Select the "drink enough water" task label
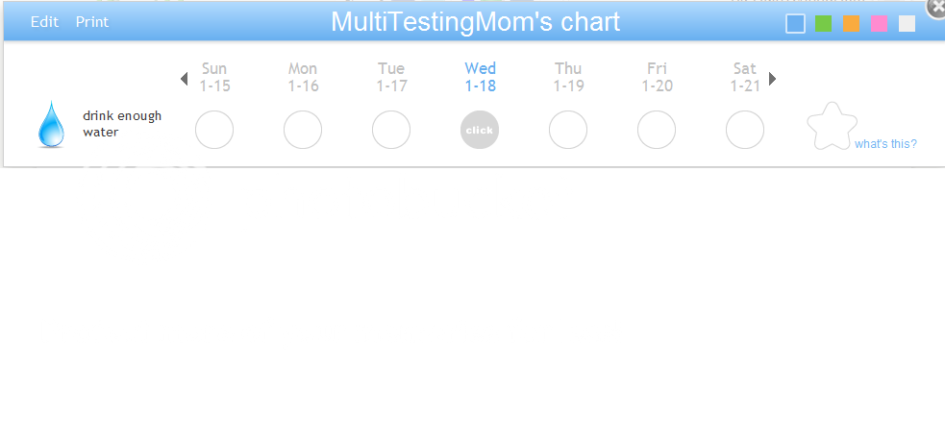This screenshot has width=945, height=442. coord(122,124)
